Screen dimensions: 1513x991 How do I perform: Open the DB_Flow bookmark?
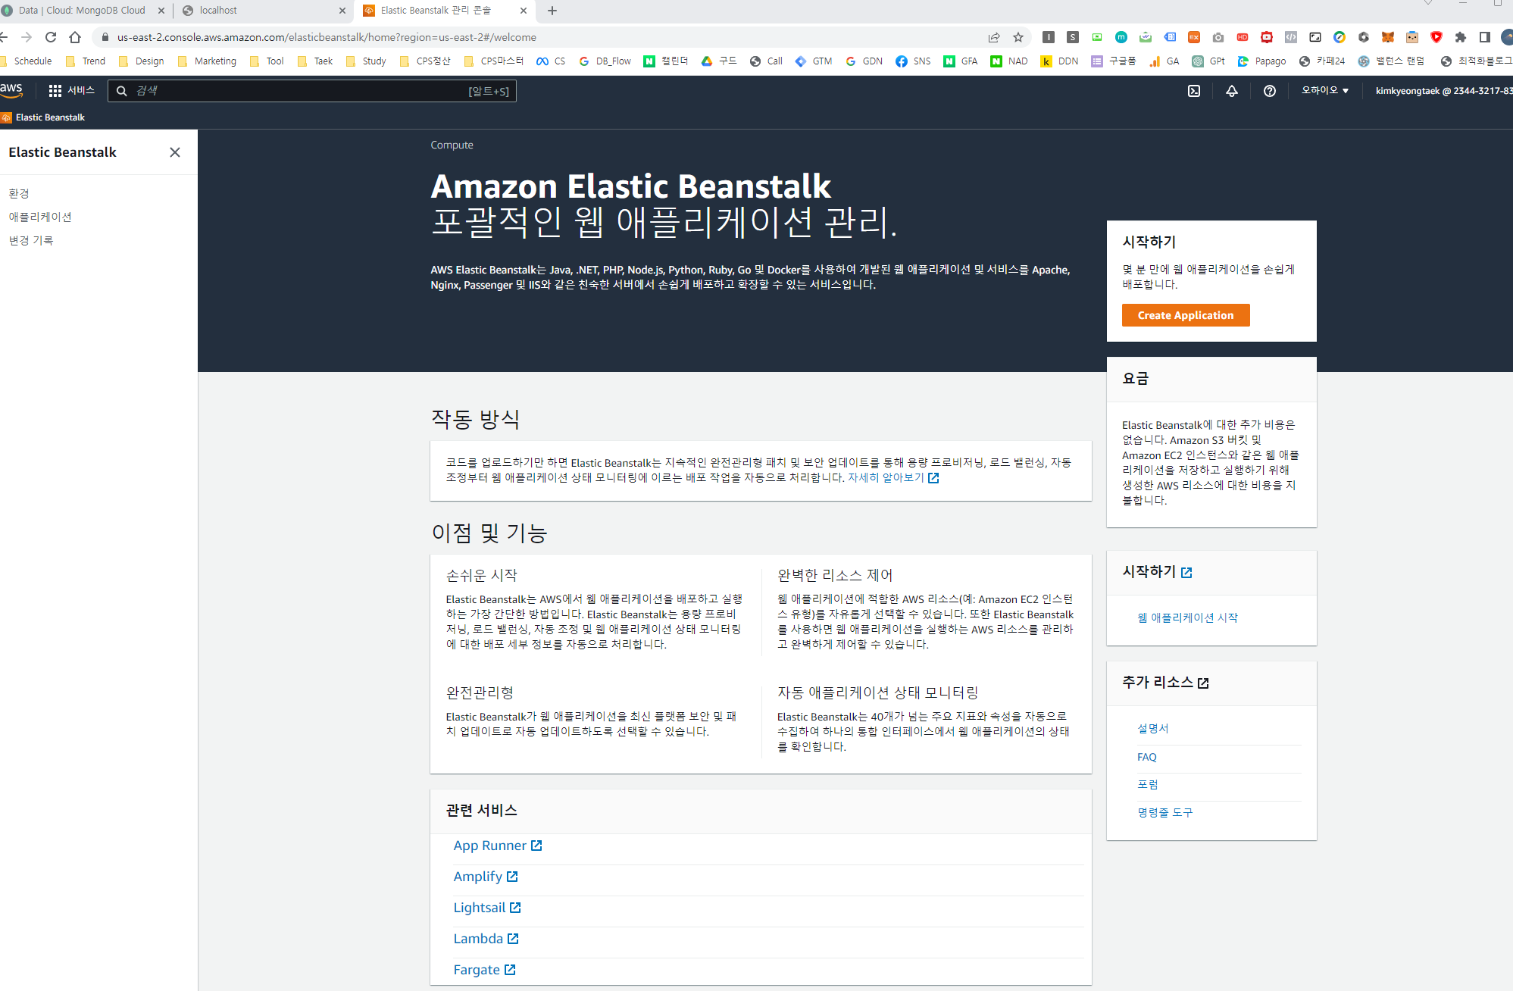tap(605, 61)
